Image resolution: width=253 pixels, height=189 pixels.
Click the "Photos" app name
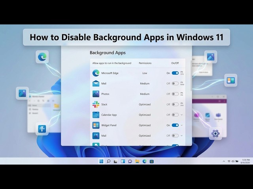click(105, 94)
